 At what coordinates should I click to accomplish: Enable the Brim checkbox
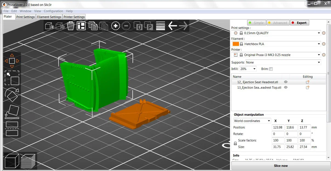point(271,69)
